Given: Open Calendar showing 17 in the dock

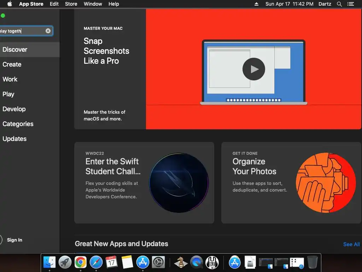Looking at the screenshot, I should point(111,262).
